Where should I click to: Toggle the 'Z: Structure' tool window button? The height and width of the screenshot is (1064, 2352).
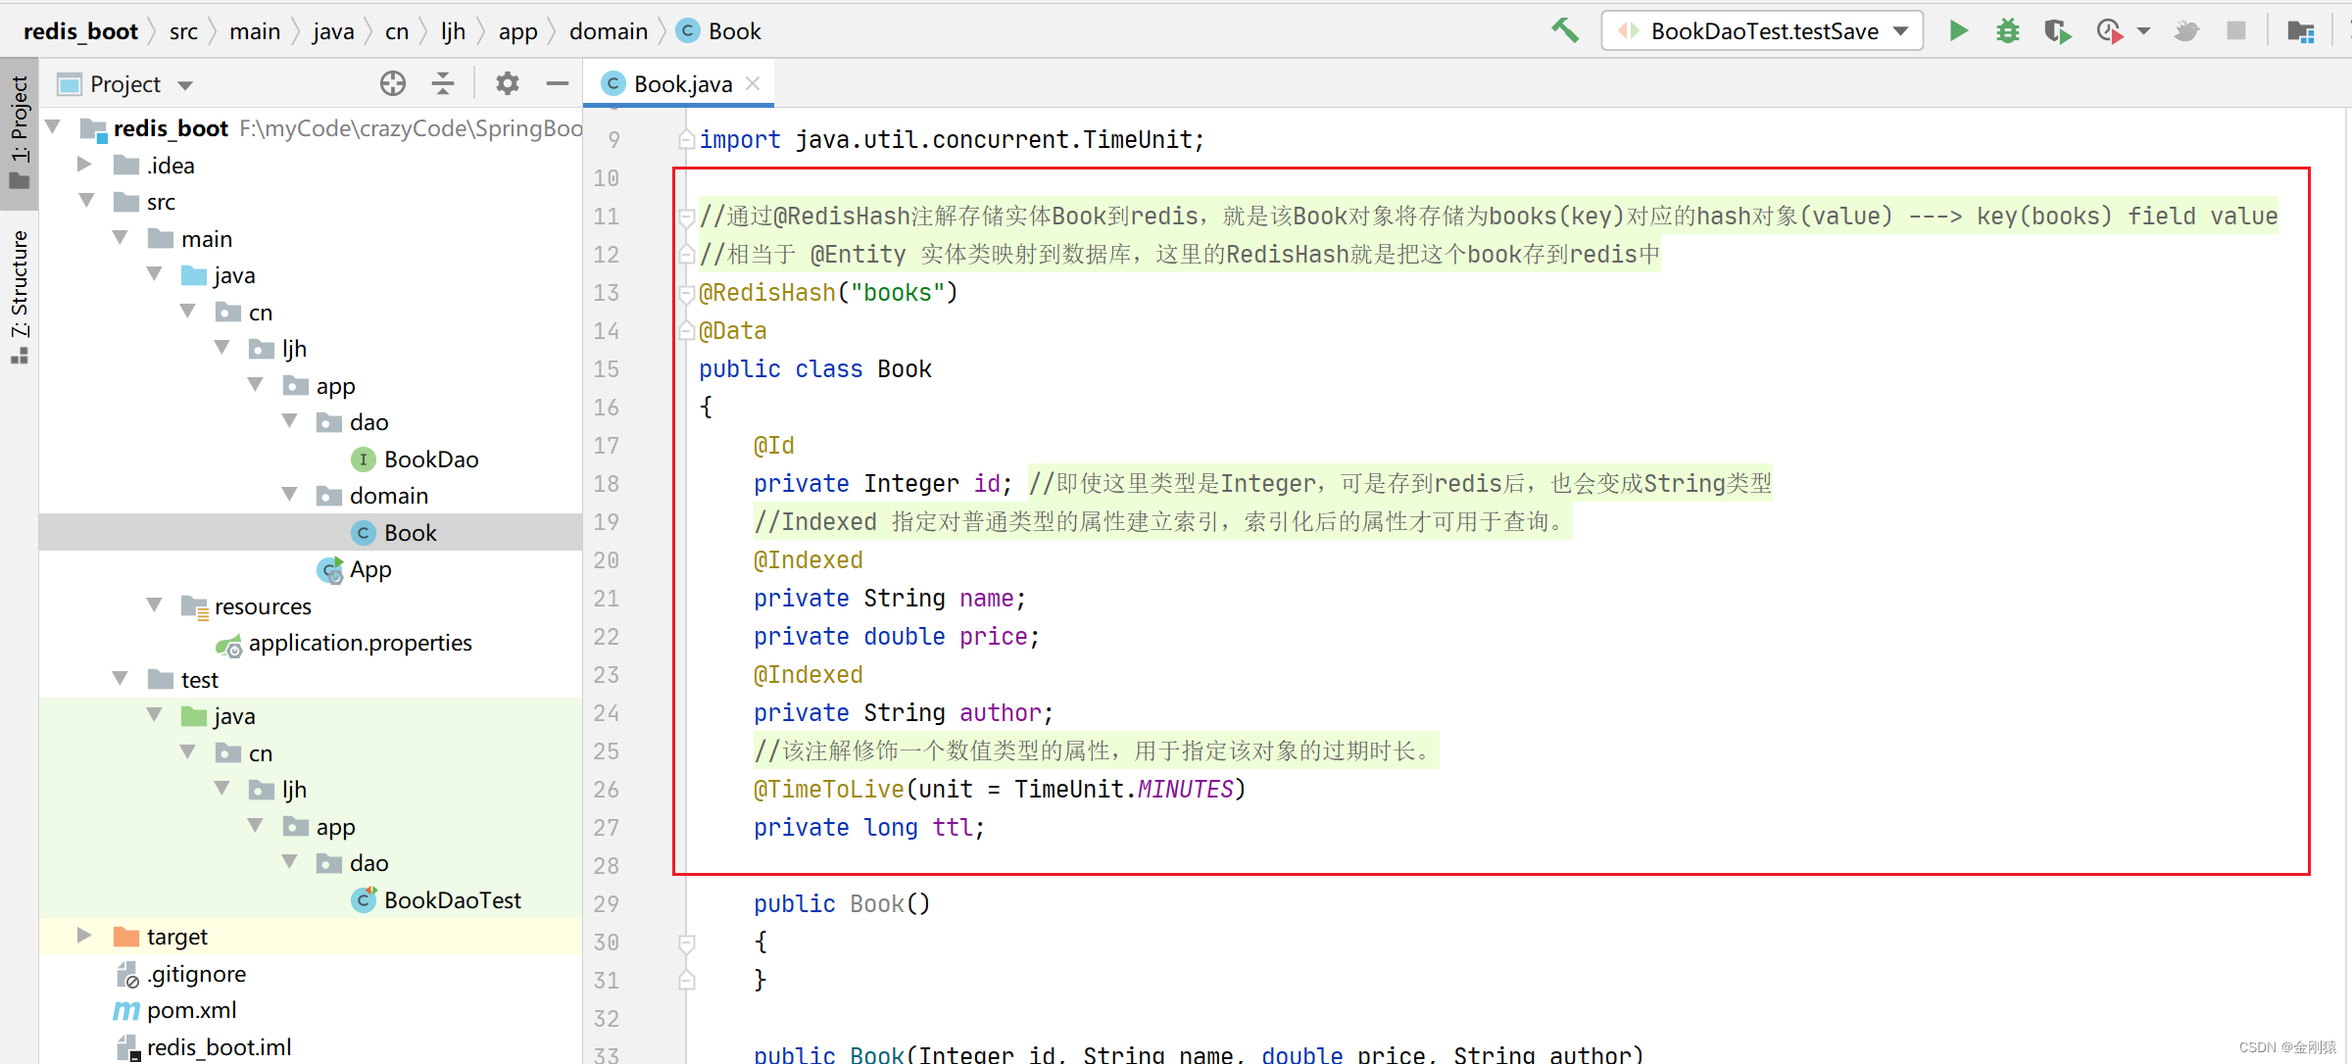(20, 279)
